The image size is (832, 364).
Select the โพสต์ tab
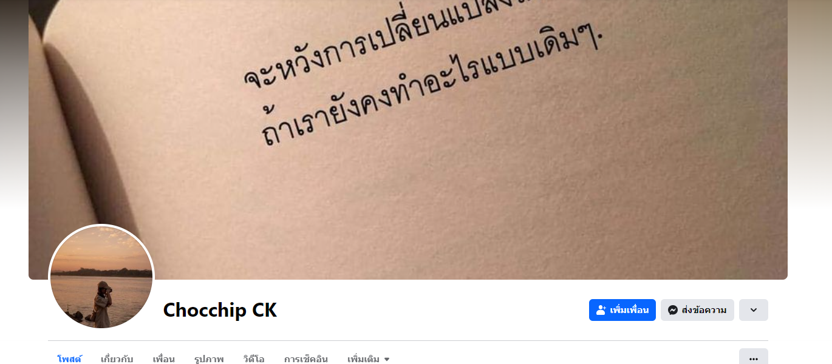point(69,359)
